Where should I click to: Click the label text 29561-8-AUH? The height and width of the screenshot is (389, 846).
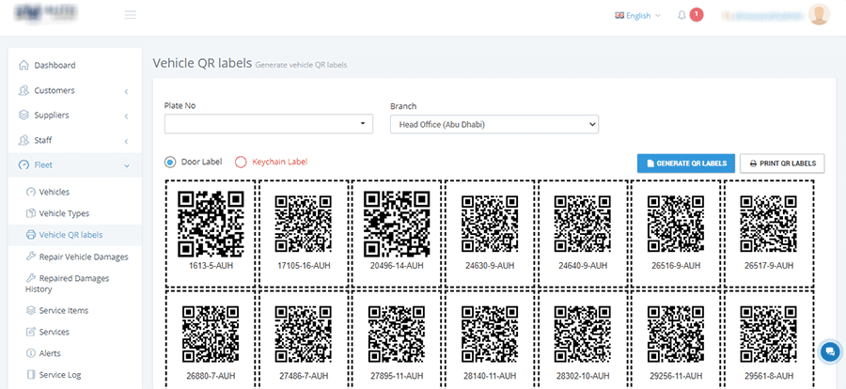[769, 376]
